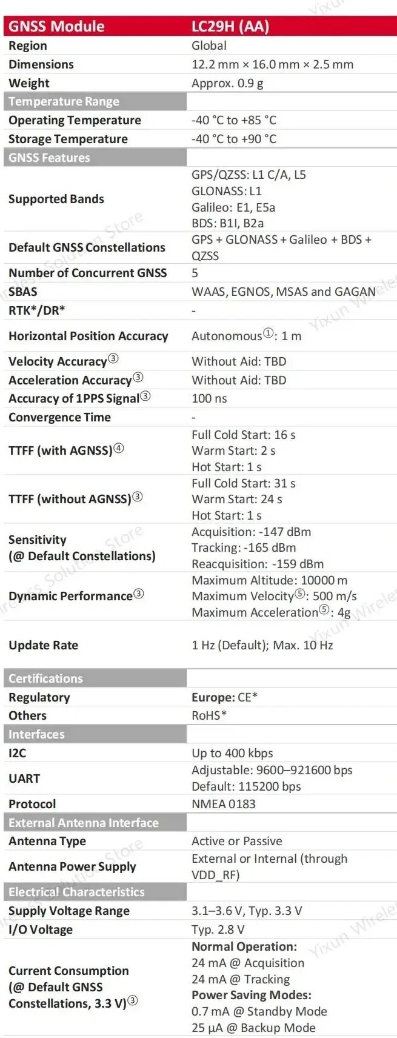Click the Dimensions value 12.2 mm × 16.0 mm × 2.5 mm
This screenshot has width=397, height=1038.
click(x=272, y=64)
